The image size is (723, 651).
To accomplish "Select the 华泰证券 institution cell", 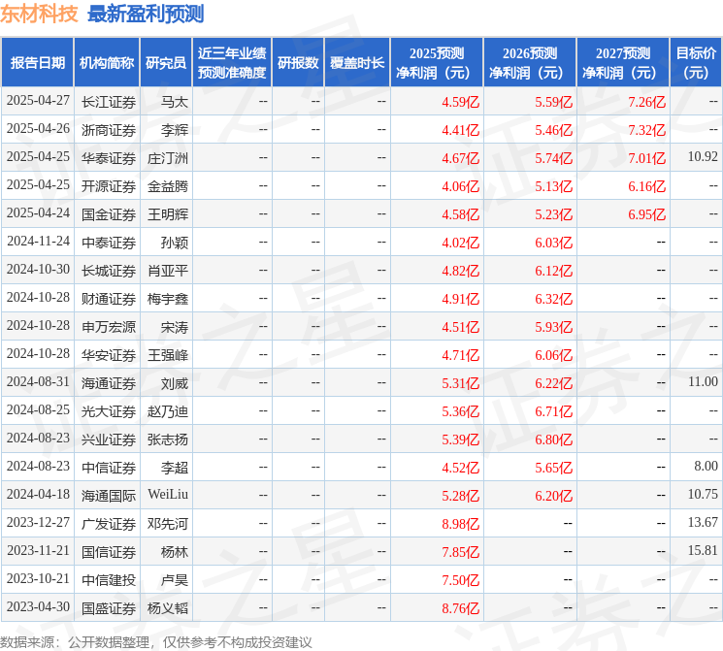I will click(109, 158).
